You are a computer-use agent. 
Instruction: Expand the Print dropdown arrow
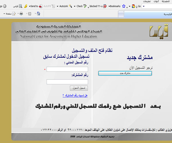coord(18,13)
